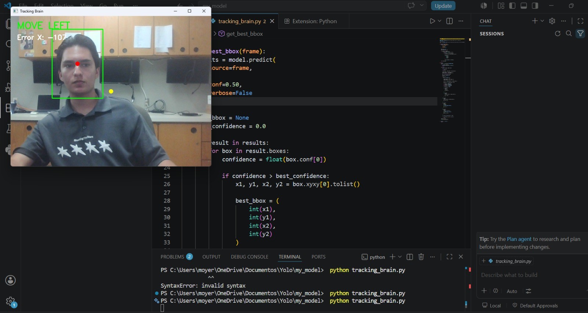Open the Accounts icon in activity bar
This screenshot has height=313, width=588.
click(x=11, y=280)
